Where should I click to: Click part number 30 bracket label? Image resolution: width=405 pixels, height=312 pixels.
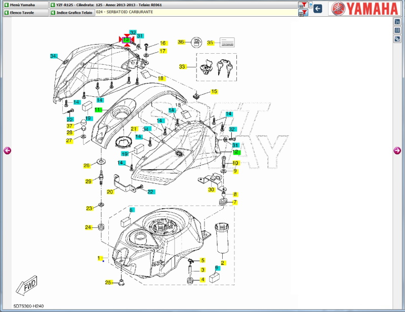[211, 189]
